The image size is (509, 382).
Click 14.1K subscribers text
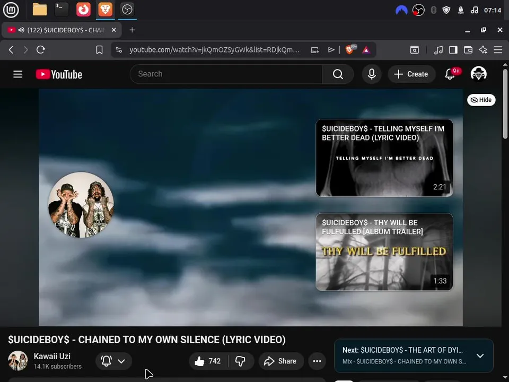[x=57, y=367]
